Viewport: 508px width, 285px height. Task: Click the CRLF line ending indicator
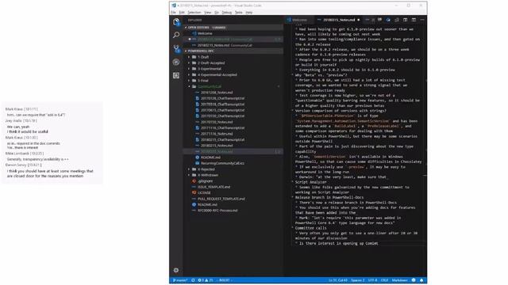pyautogui.click(x=384, y=280)
